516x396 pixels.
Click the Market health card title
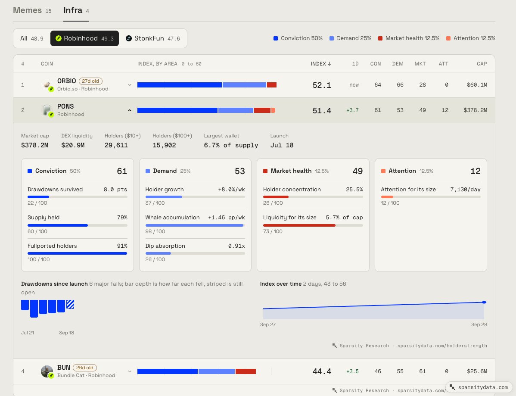coord(291,171)
